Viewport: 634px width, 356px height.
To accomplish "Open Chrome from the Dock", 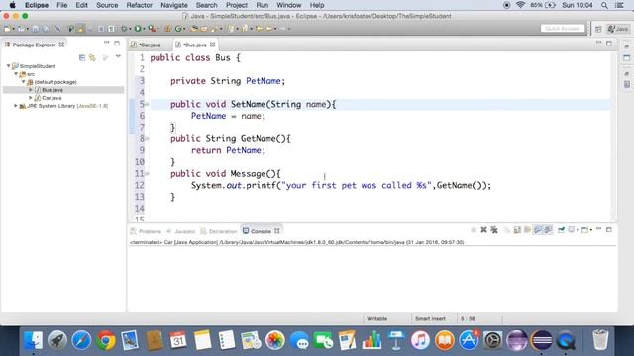I will 106,340.
